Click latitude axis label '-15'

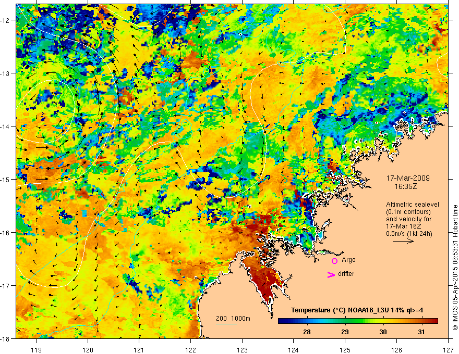tap(5, 180)
